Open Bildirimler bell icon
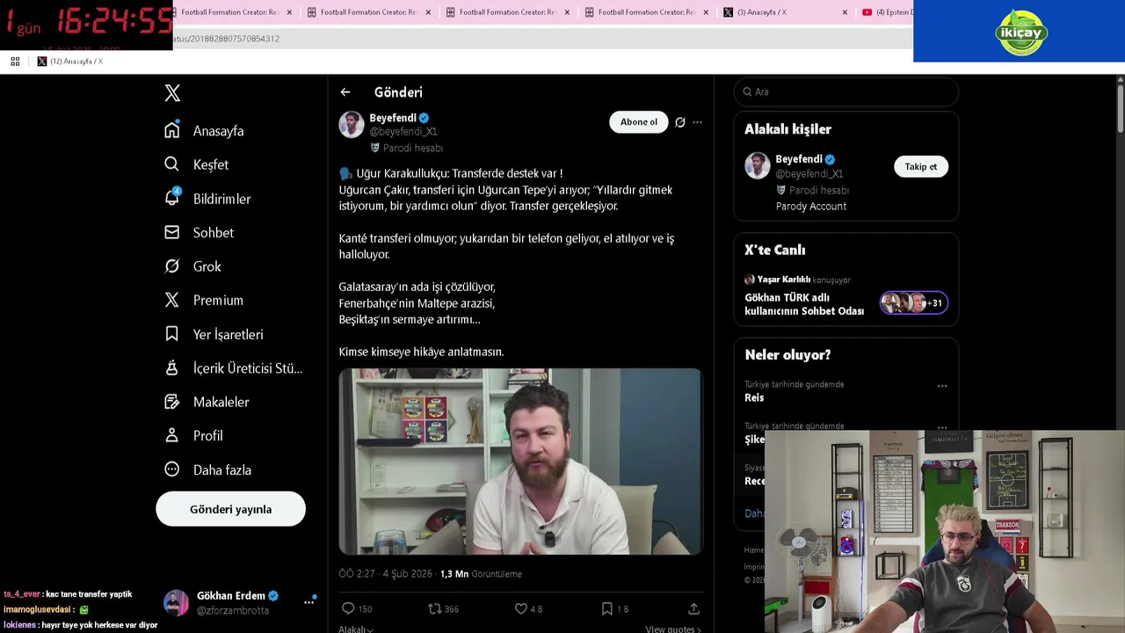This screenshot has height=633, width=1125. (172, 198)
